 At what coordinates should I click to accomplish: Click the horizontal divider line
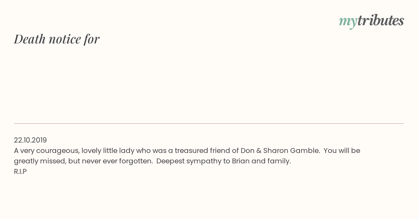tap(209, 123)
